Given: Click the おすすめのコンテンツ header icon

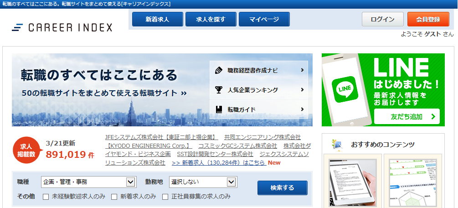Looking at the screenshot, I should pyautogui.click(x=337, y=145).
